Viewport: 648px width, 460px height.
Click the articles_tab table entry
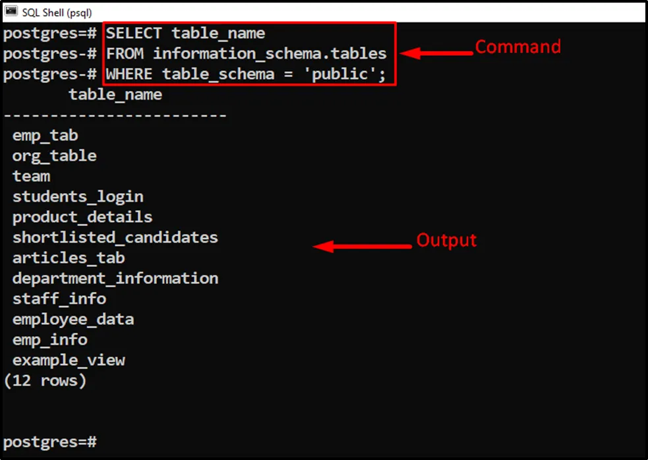coord(69,258)
